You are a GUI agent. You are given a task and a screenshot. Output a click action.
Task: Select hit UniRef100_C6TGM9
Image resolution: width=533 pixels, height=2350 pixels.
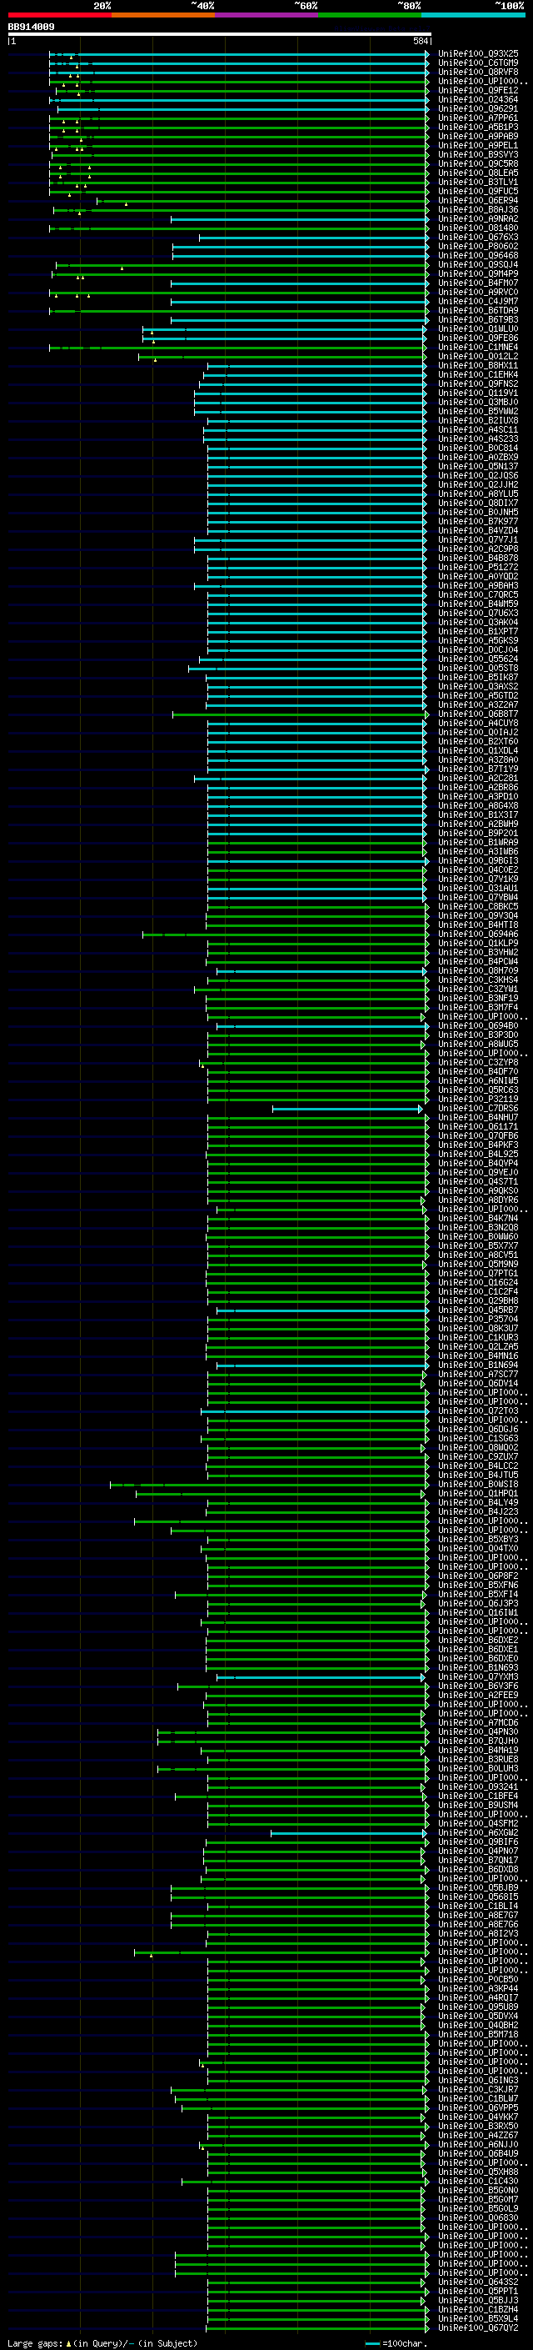pyautogui.click(x=478, y=63)
